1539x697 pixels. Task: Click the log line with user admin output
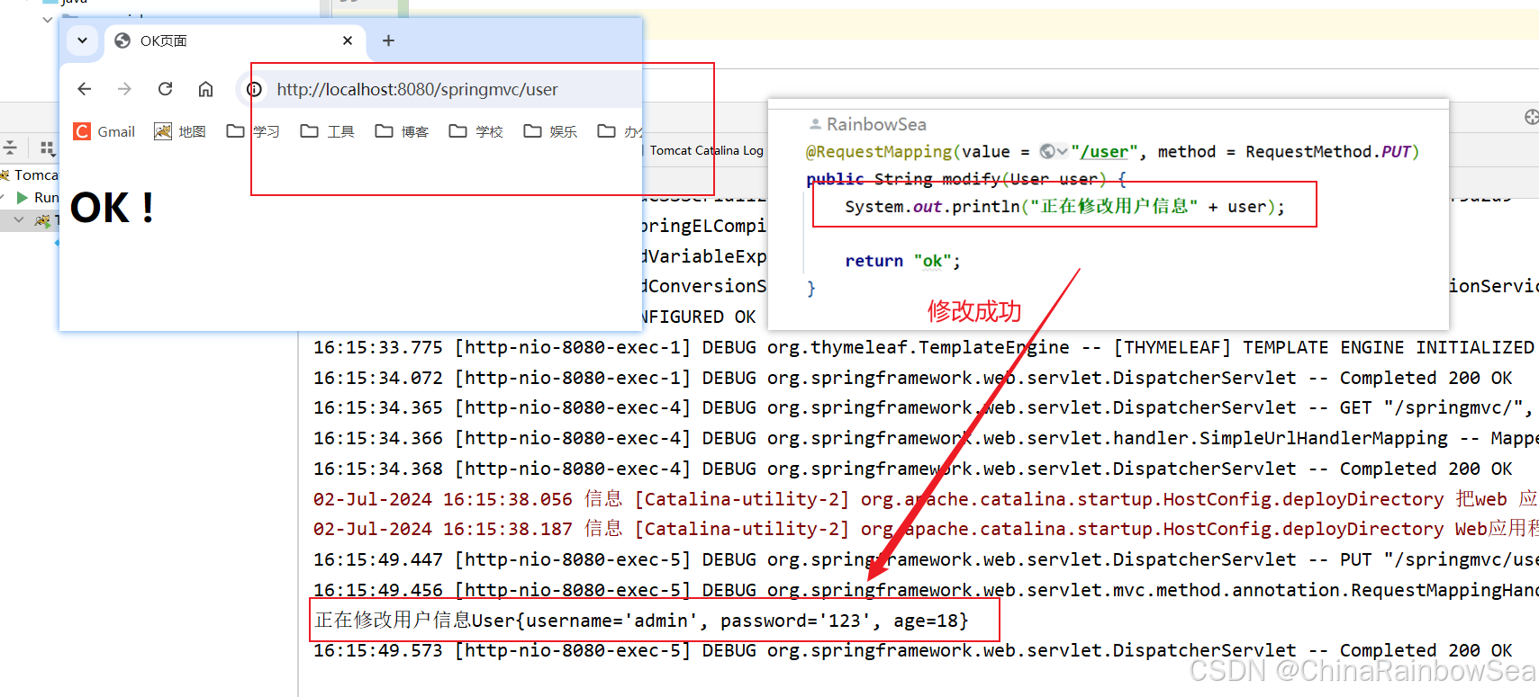[641, 621]
